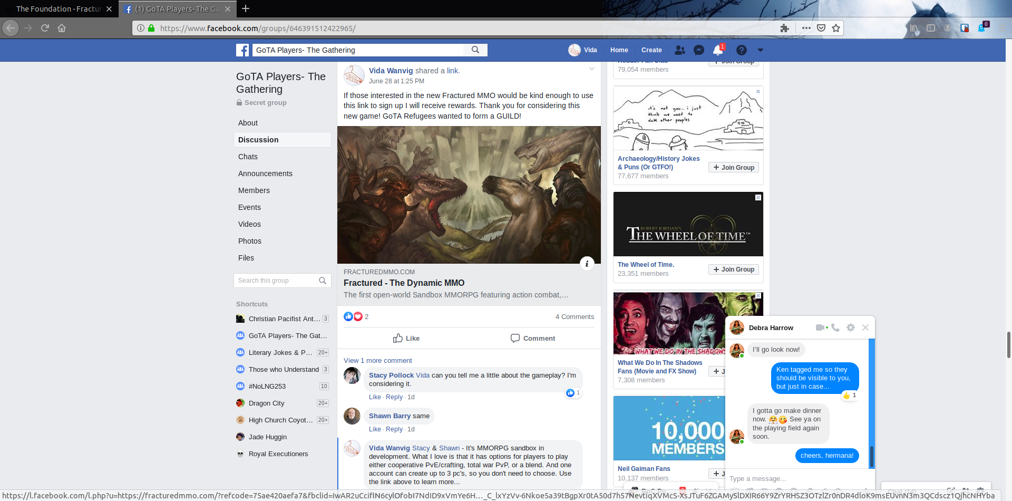Close Debra Harrow chat window

pos(865,327)
